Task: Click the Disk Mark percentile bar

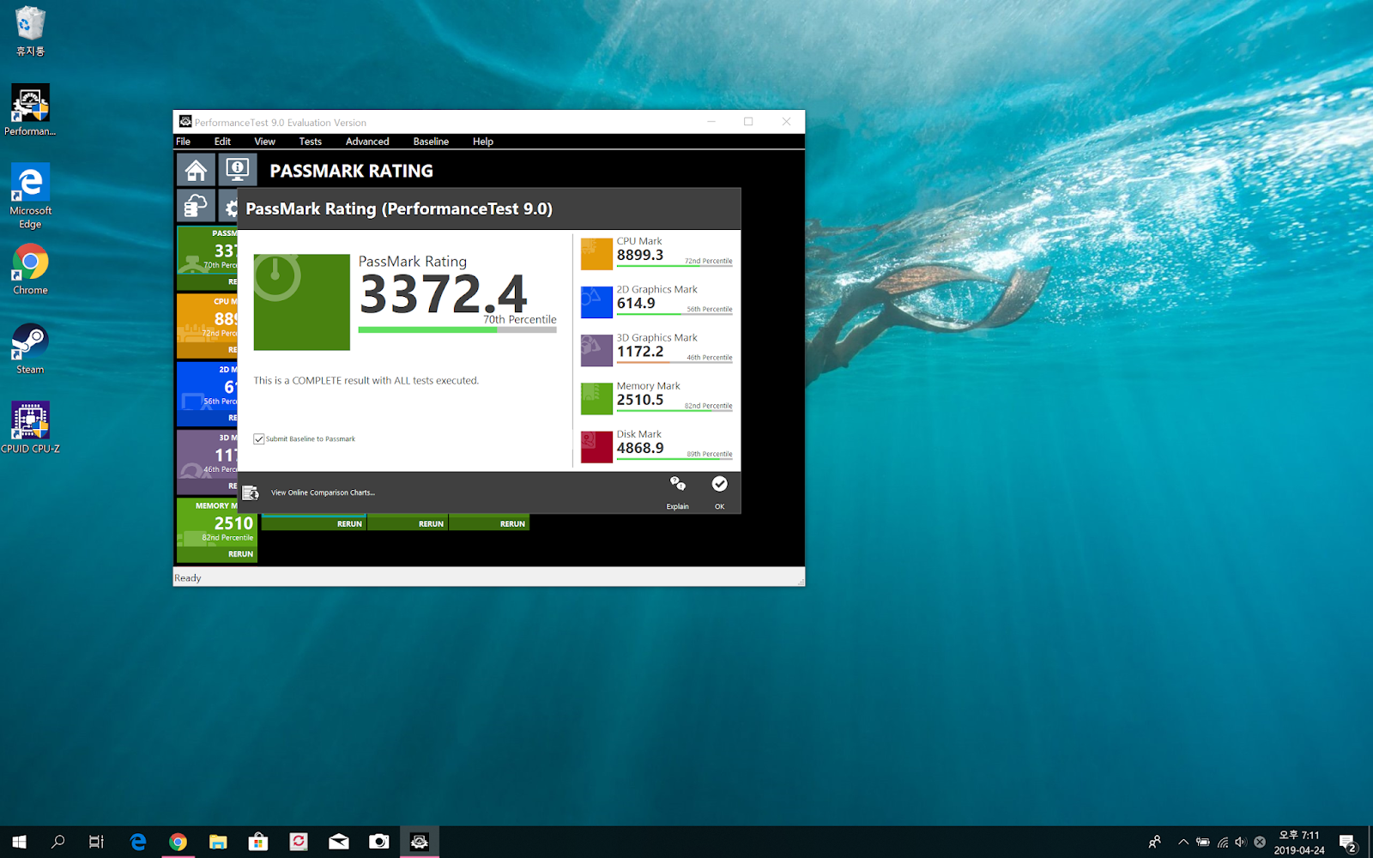Action: tap(674, 459)
